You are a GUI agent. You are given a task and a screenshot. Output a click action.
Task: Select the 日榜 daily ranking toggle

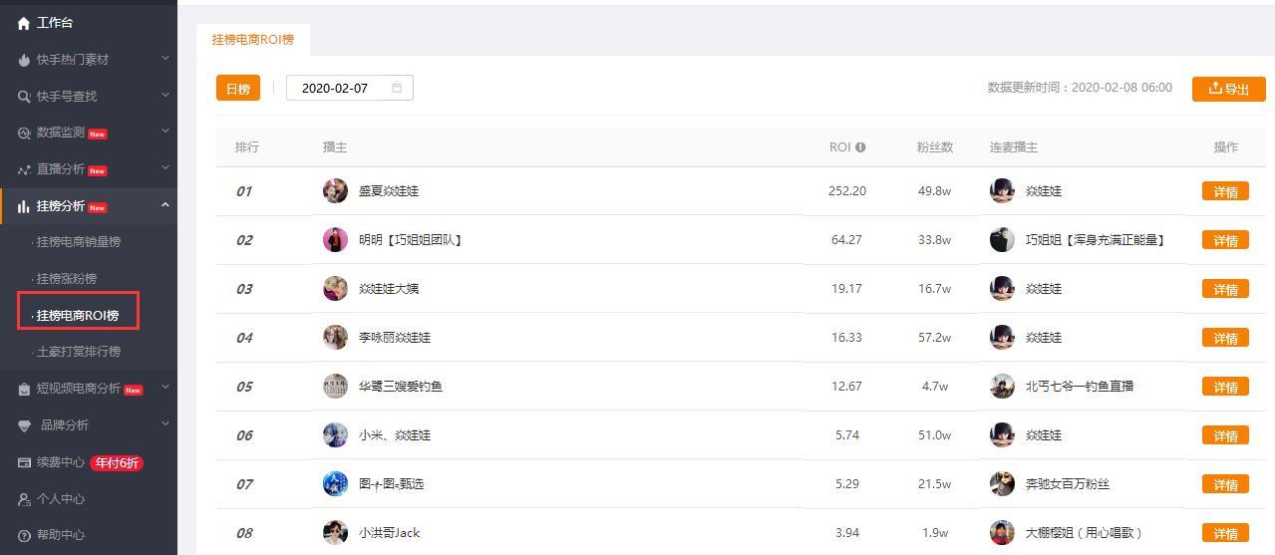(x=237, y=89)
